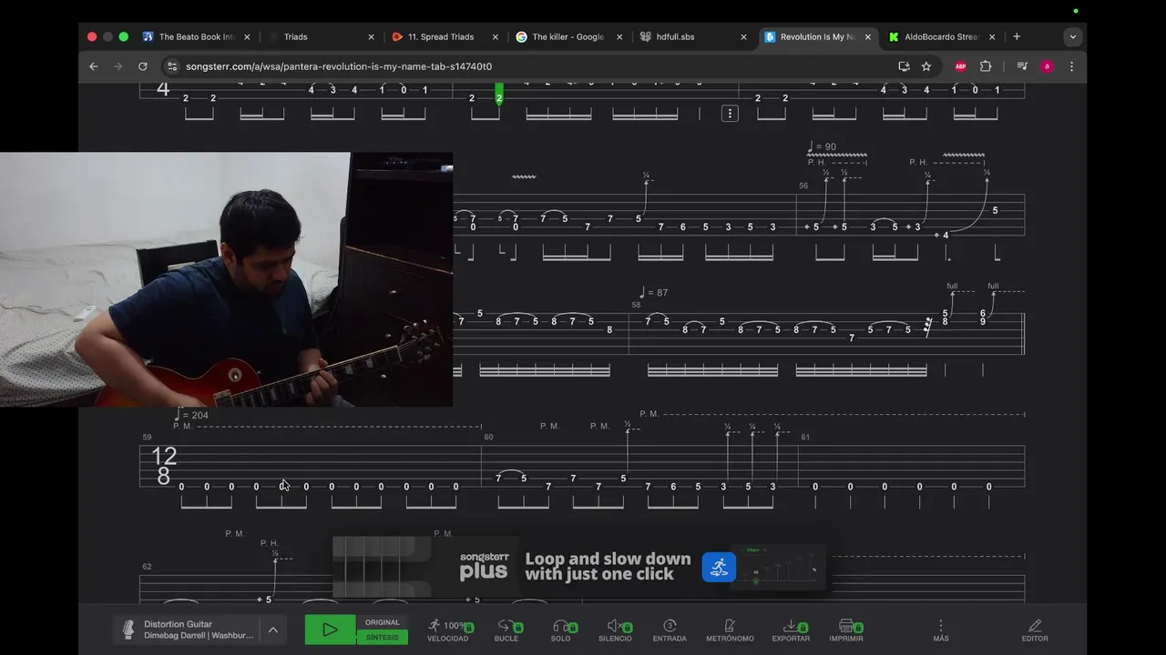Open the MÁS three-dots menu
1166x655 pixels.
[941, 630]
